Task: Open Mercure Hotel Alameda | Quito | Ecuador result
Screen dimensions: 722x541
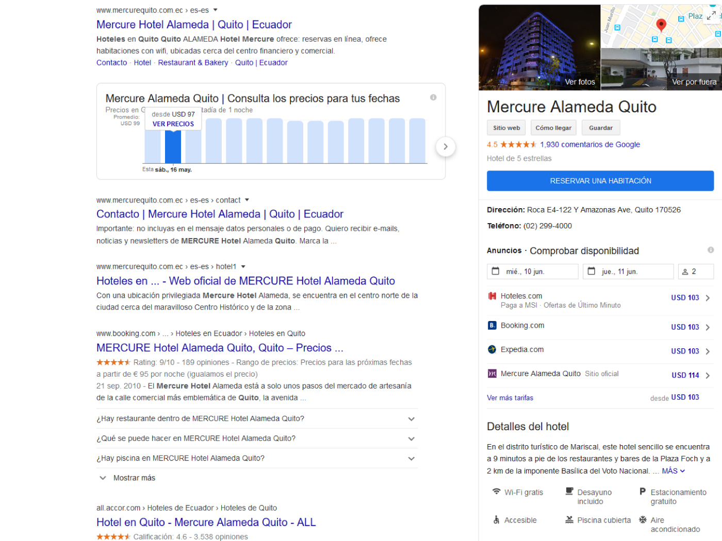Action: pyautogui.click(x=194, y=25)
